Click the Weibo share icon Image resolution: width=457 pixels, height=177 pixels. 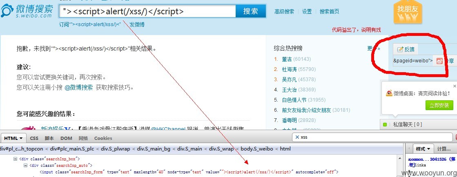439,61
